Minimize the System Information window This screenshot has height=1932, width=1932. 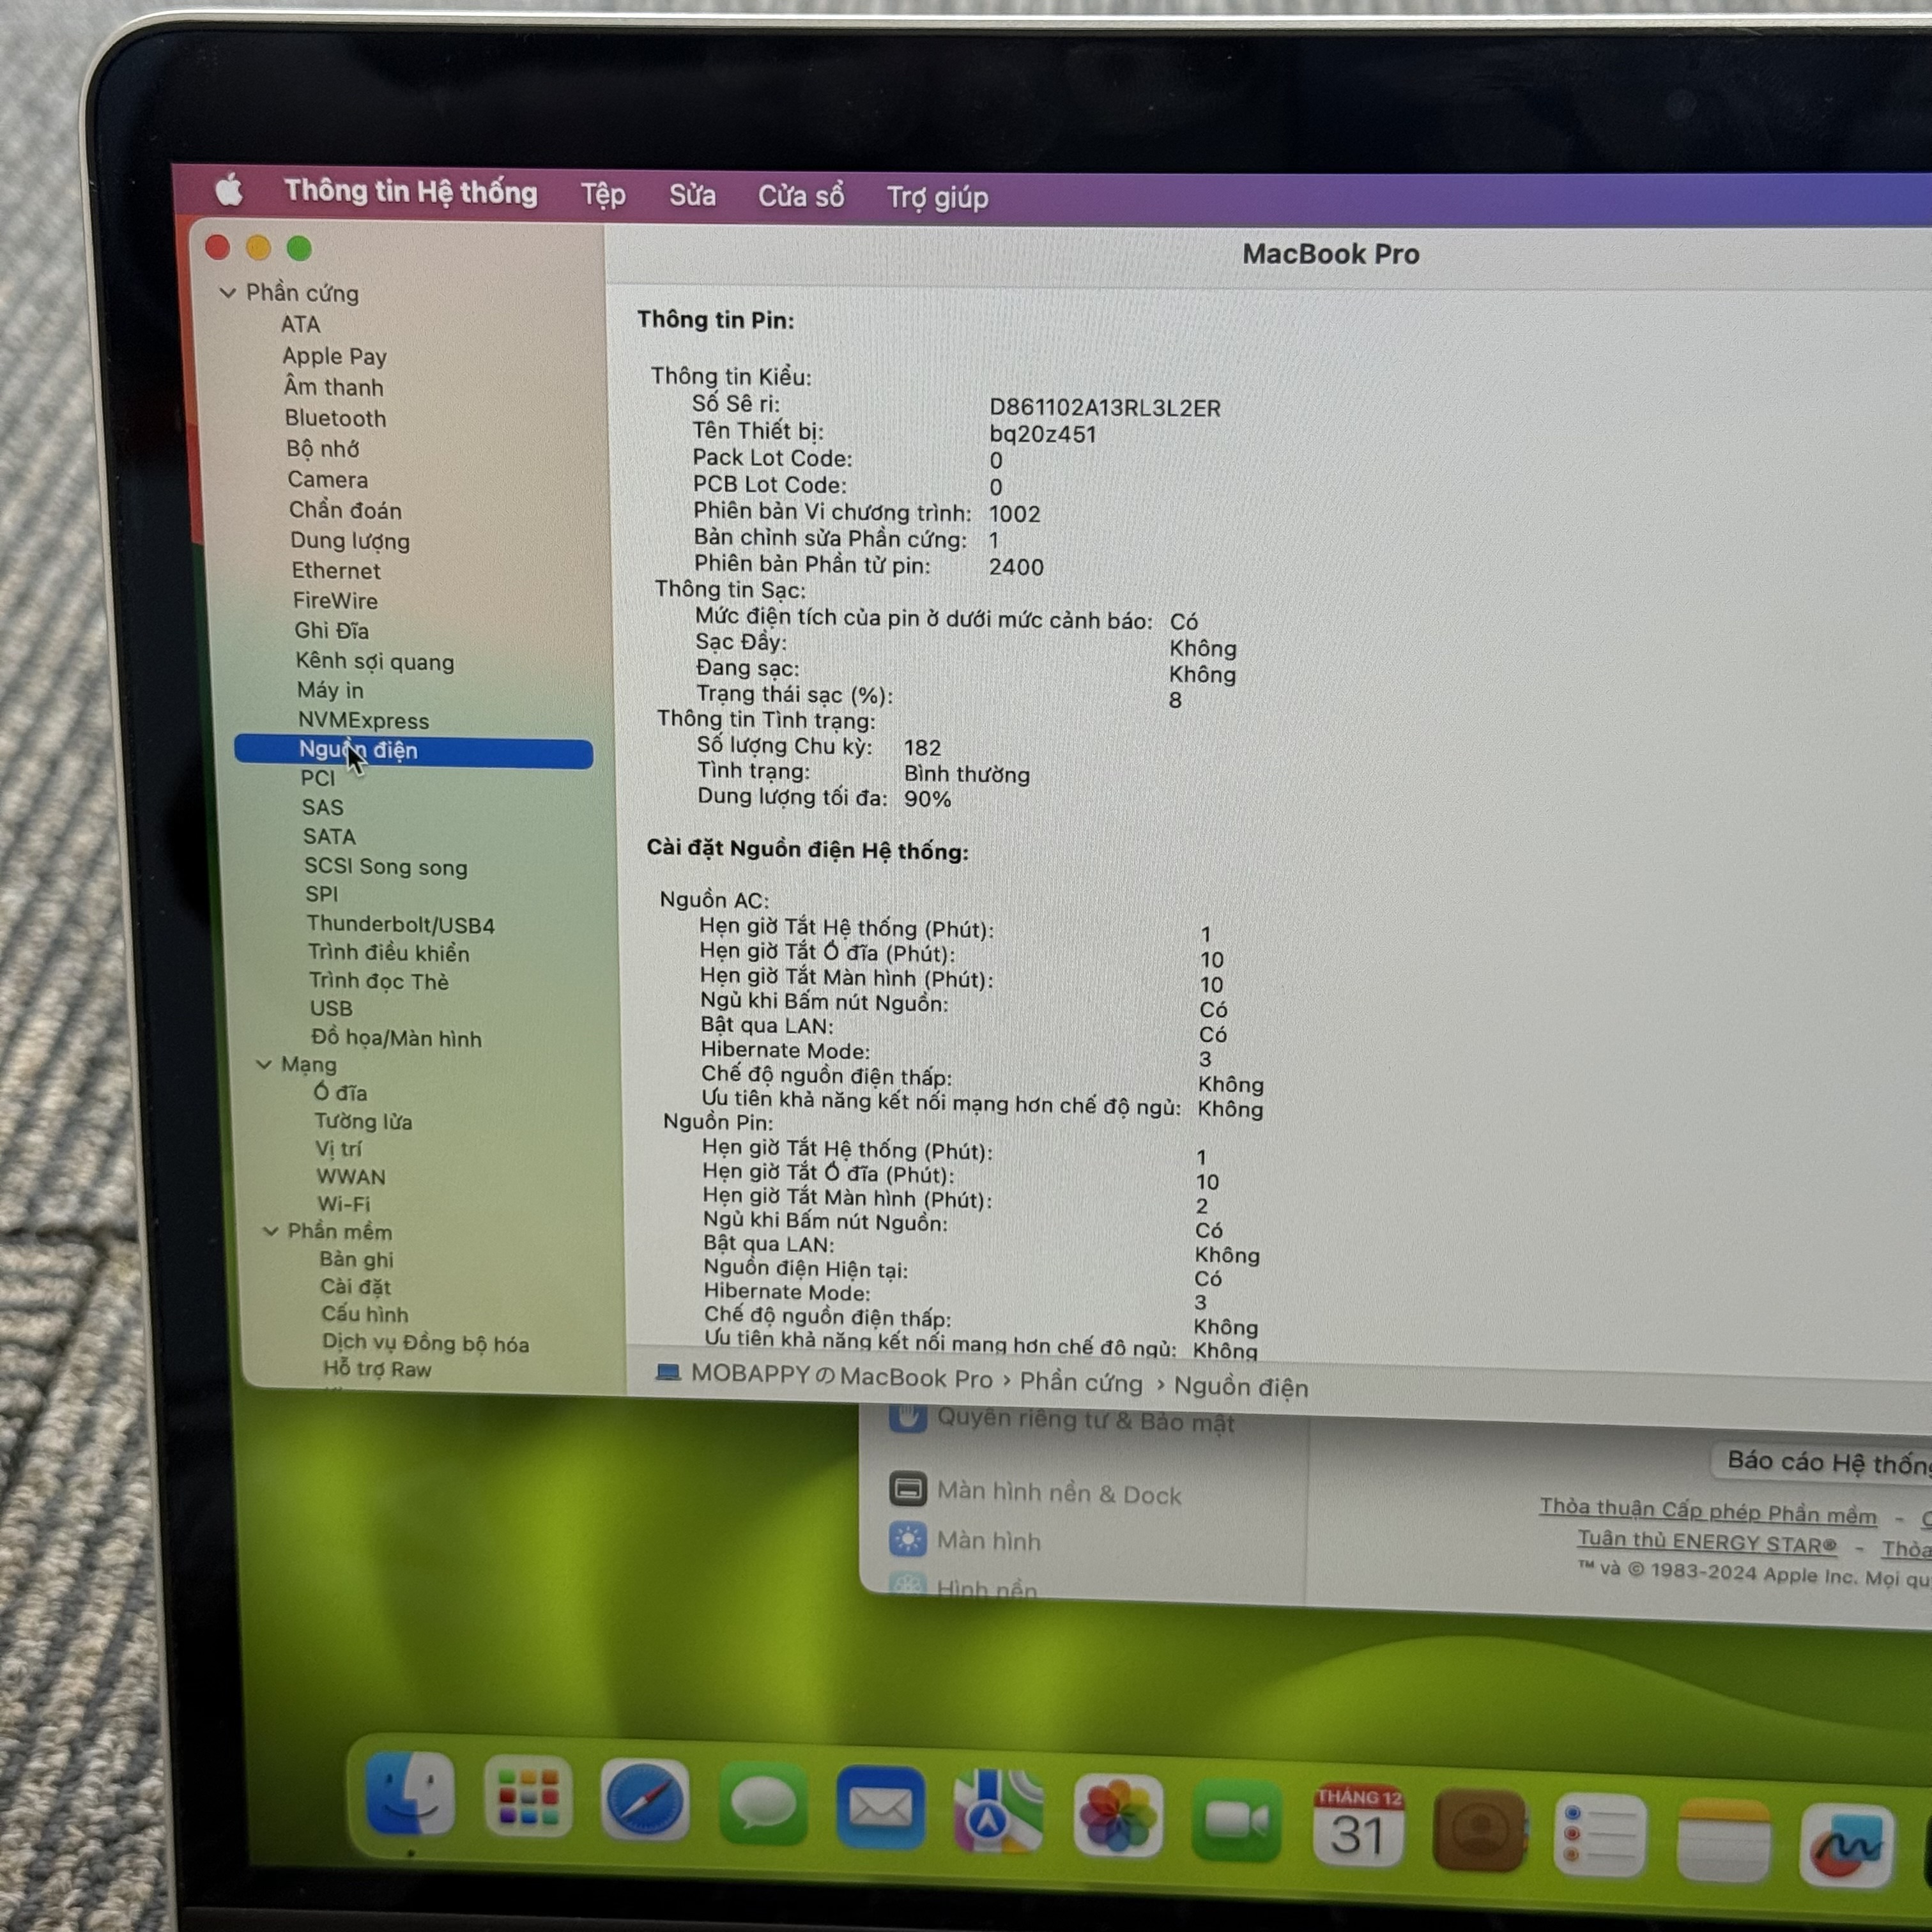[x=258, y=247]
